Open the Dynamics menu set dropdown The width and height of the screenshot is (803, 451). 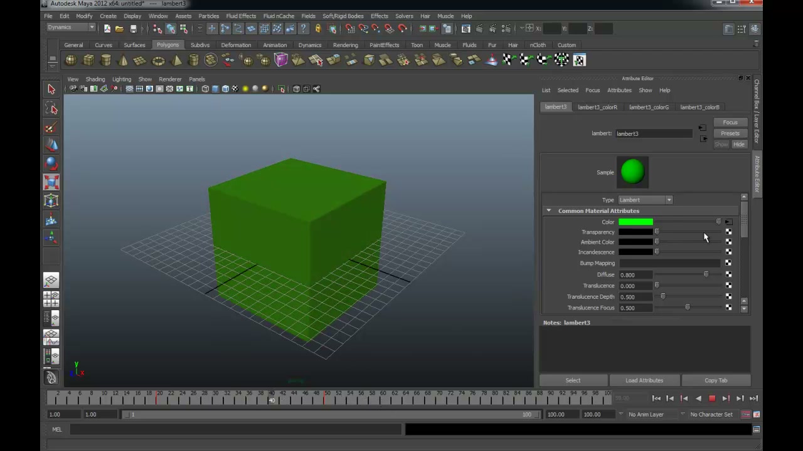click(71, 28)
